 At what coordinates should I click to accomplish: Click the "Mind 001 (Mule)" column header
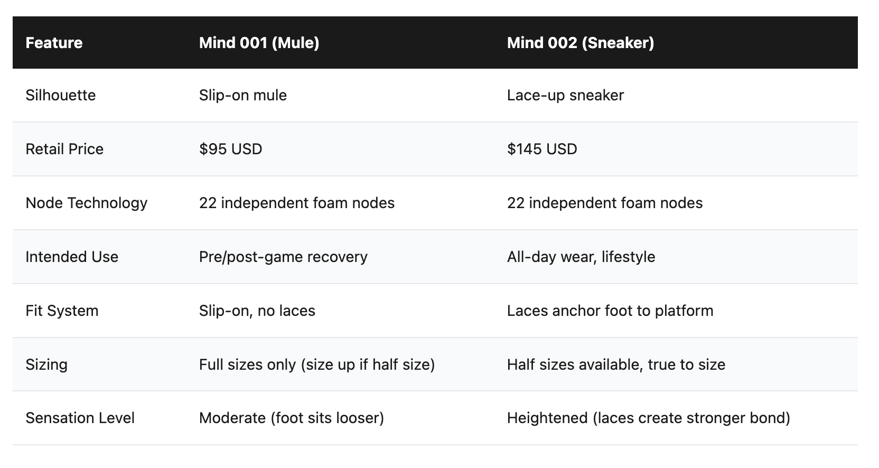pyautogui.click(x=259, y=43)
